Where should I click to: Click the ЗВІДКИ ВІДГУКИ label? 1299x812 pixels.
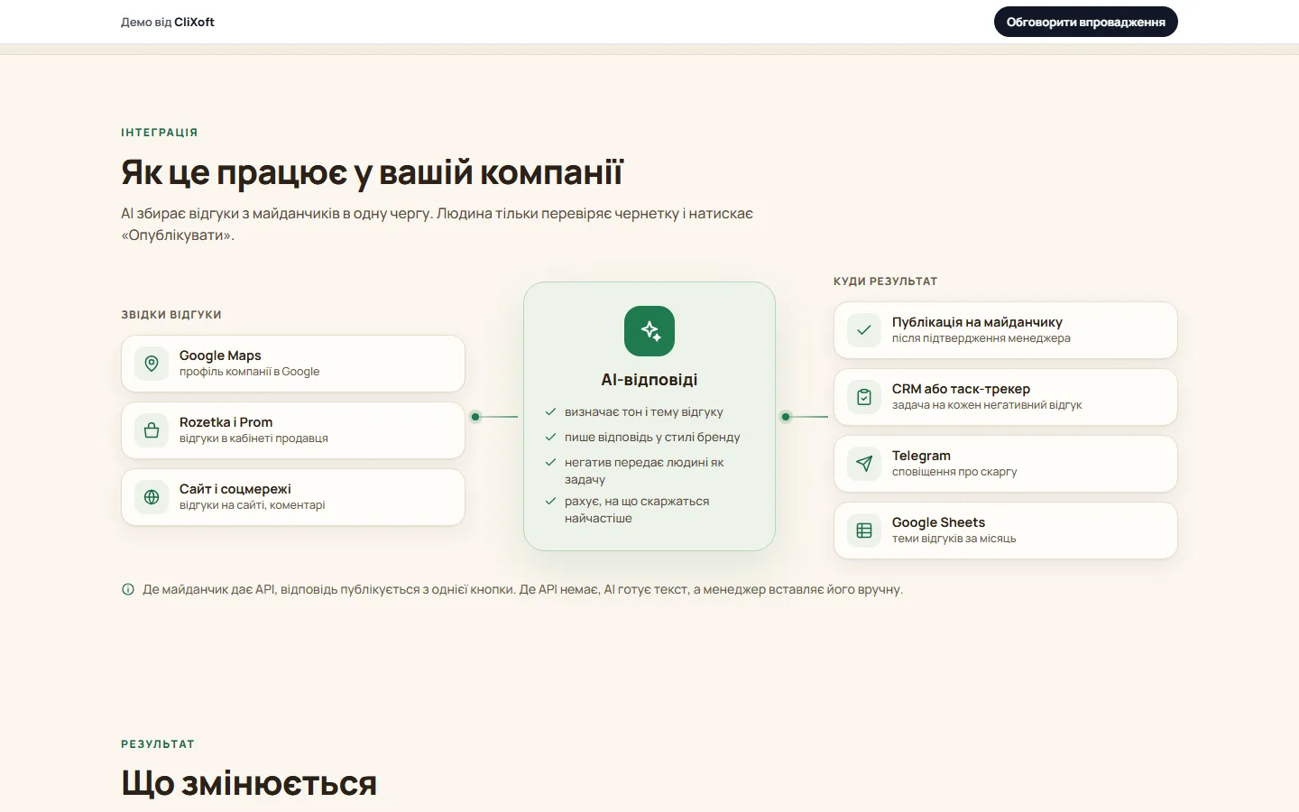coord(171,315)
